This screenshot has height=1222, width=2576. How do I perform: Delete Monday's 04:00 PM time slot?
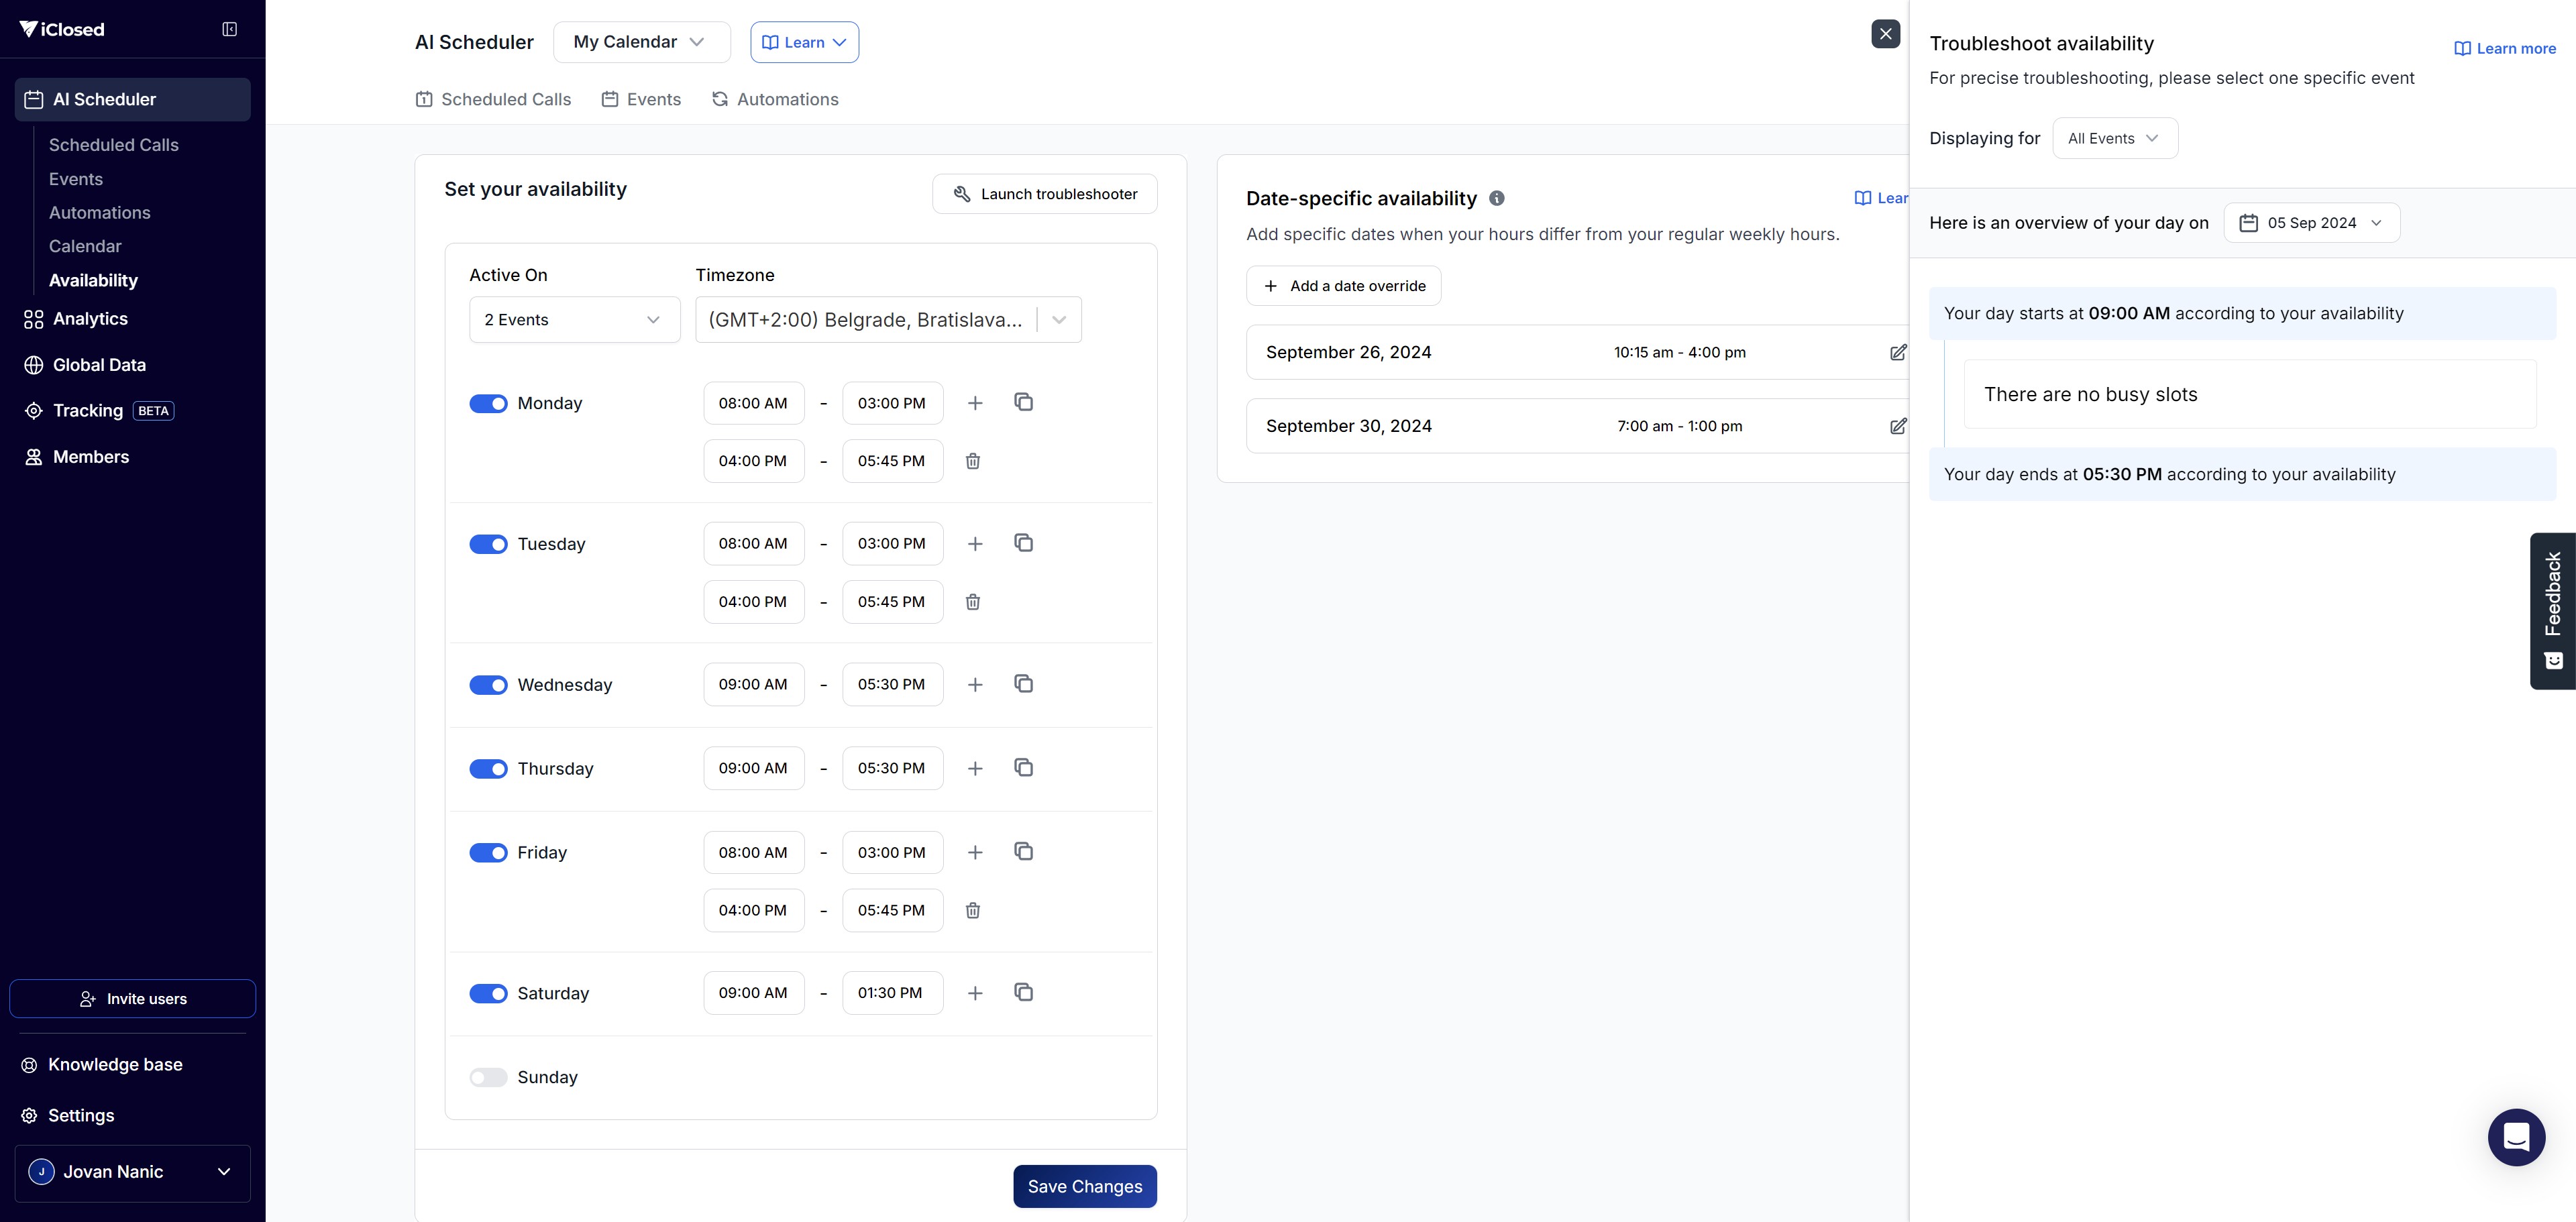coord(972,461)
